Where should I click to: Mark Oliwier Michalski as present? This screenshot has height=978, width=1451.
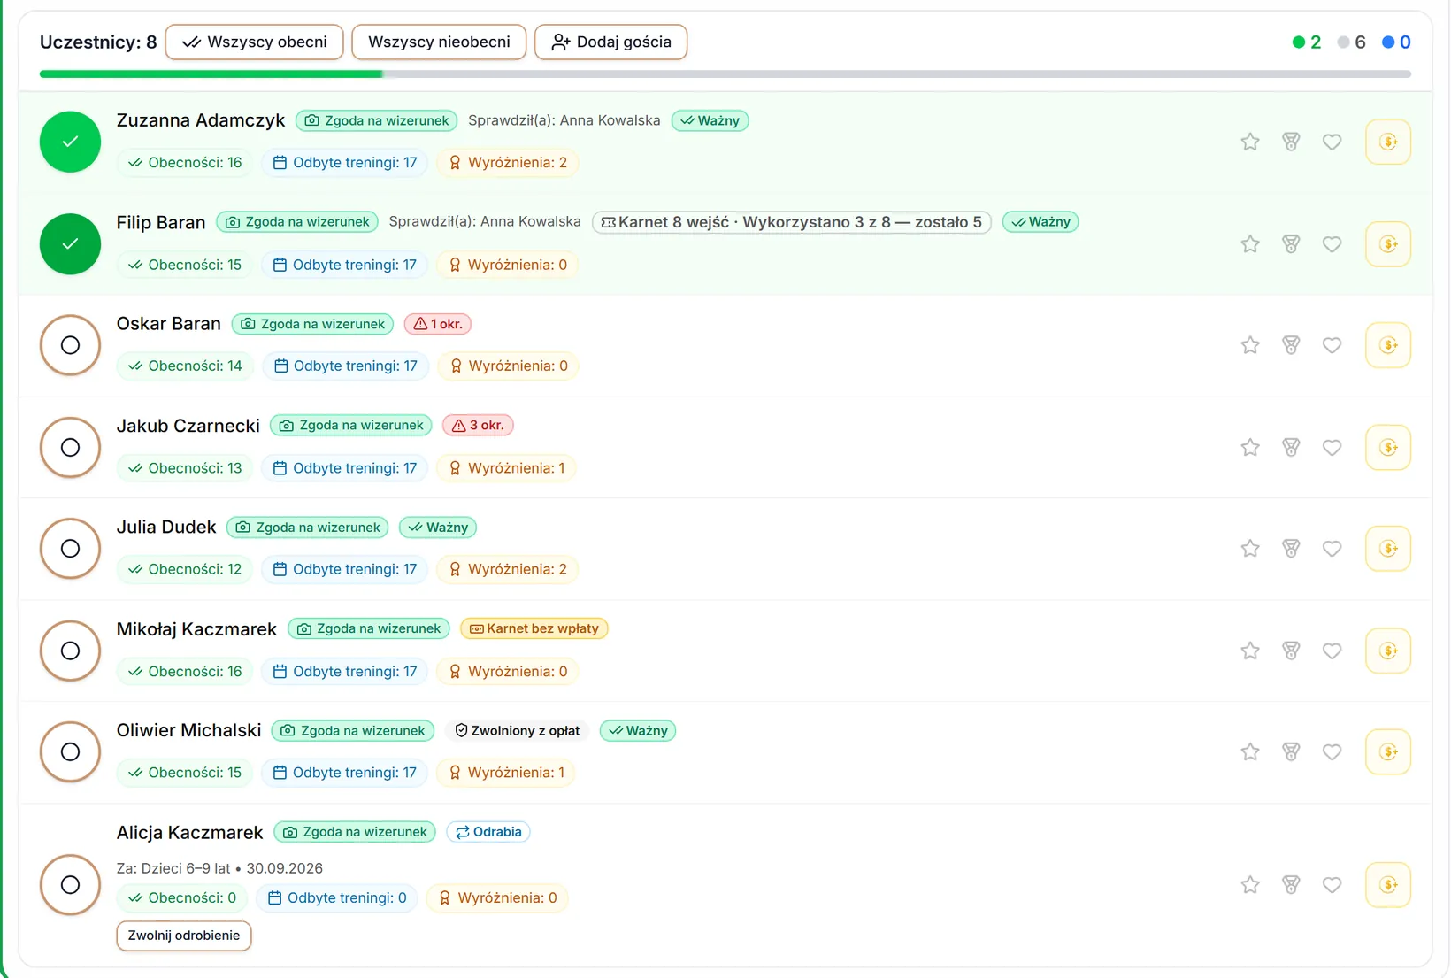(x=70, y=752)
